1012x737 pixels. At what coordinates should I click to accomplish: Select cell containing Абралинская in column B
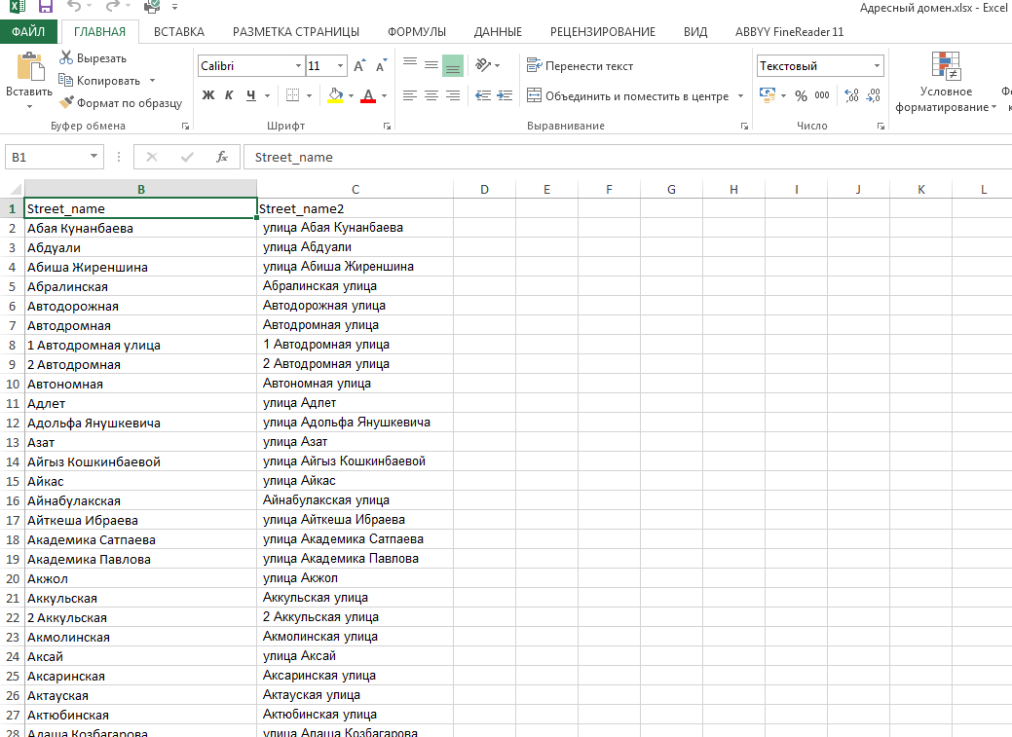(140, 286)
